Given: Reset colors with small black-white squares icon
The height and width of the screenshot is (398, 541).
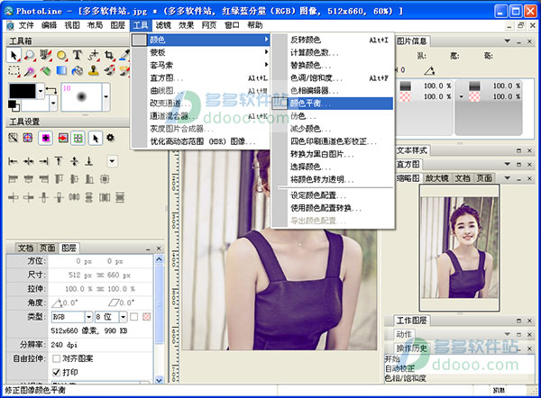Looking at the screenshot, I should 14,105.
